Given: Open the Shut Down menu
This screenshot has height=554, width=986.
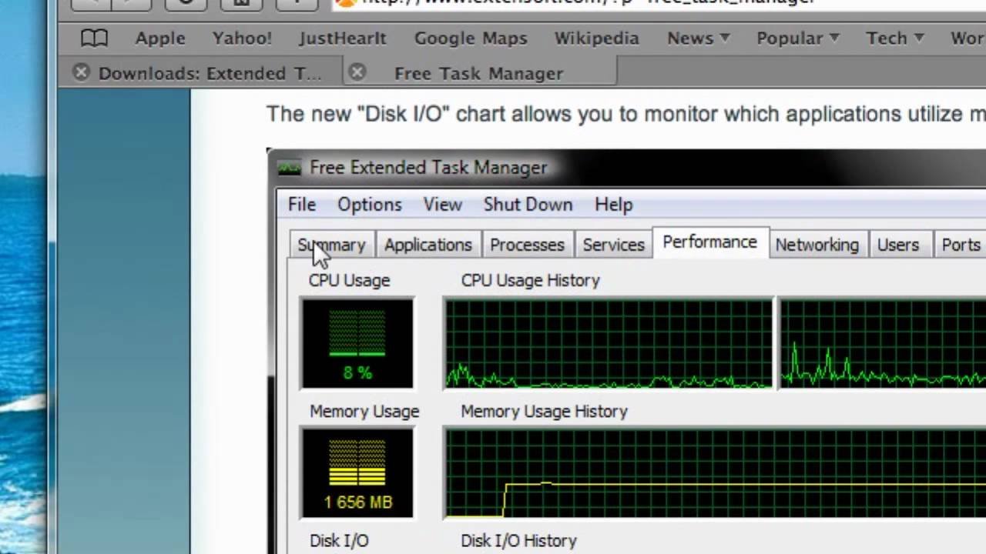Looking at the screenshot, I should click(528, 205).
